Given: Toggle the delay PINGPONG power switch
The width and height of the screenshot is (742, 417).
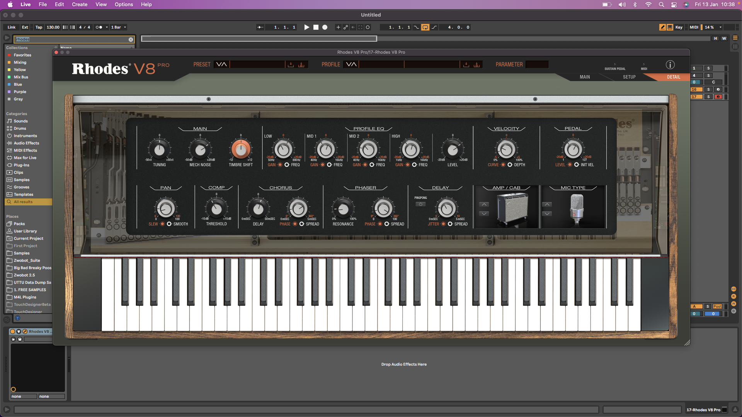Looking at the screenshot, I should tap(420, 204).
